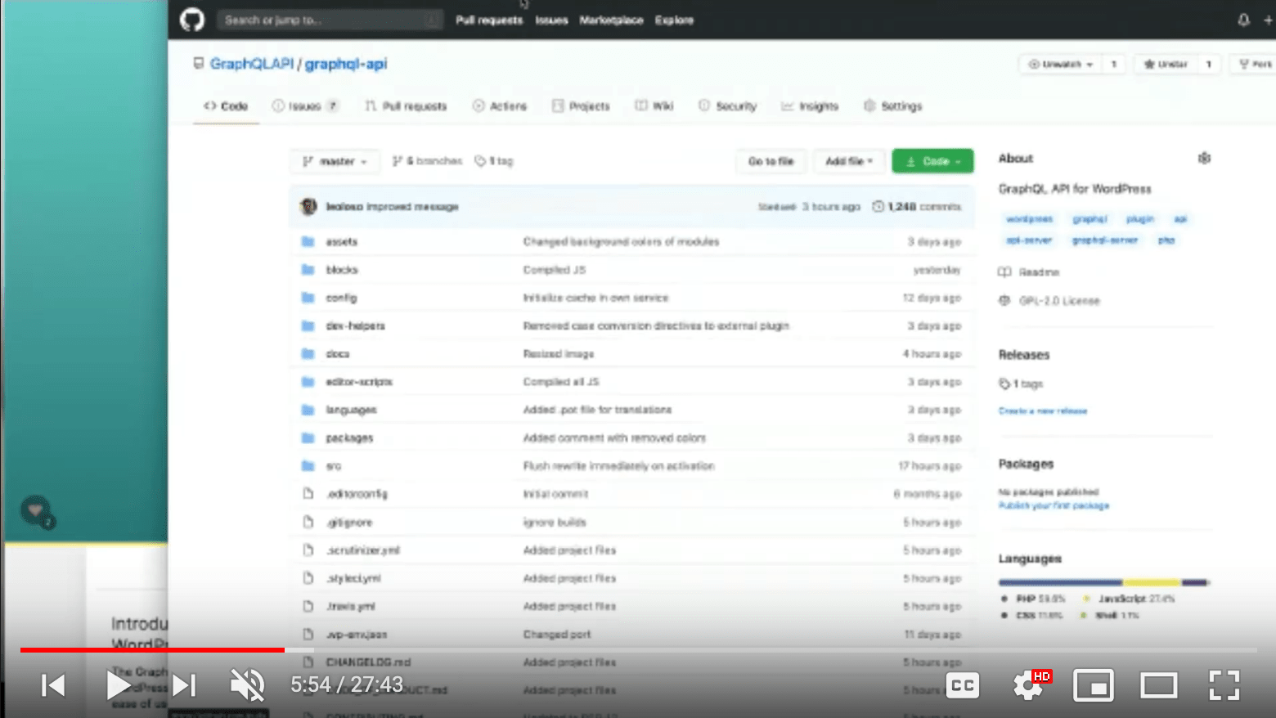Open Marketplace in top navigation
Image resolution: width=1276 pixels, height=718 pixels.
coord(611,20)
